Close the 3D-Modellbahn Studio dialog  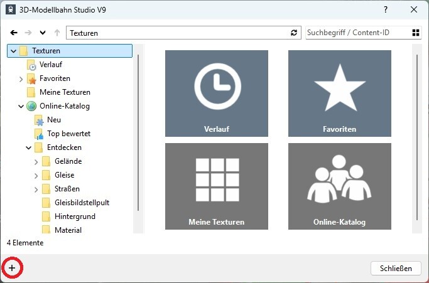point(414,10)
